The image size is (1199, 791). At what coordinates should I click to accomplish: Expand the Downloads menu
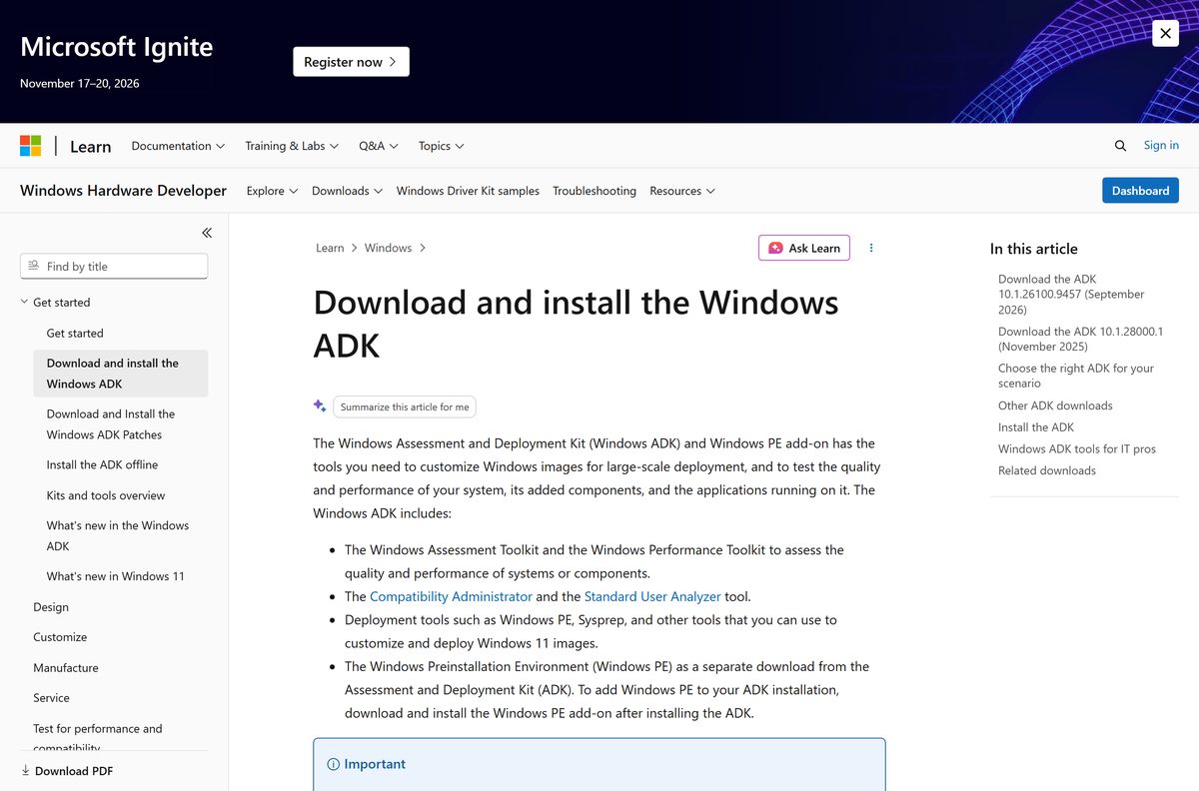pyautogui.click(x=347, y=191)
